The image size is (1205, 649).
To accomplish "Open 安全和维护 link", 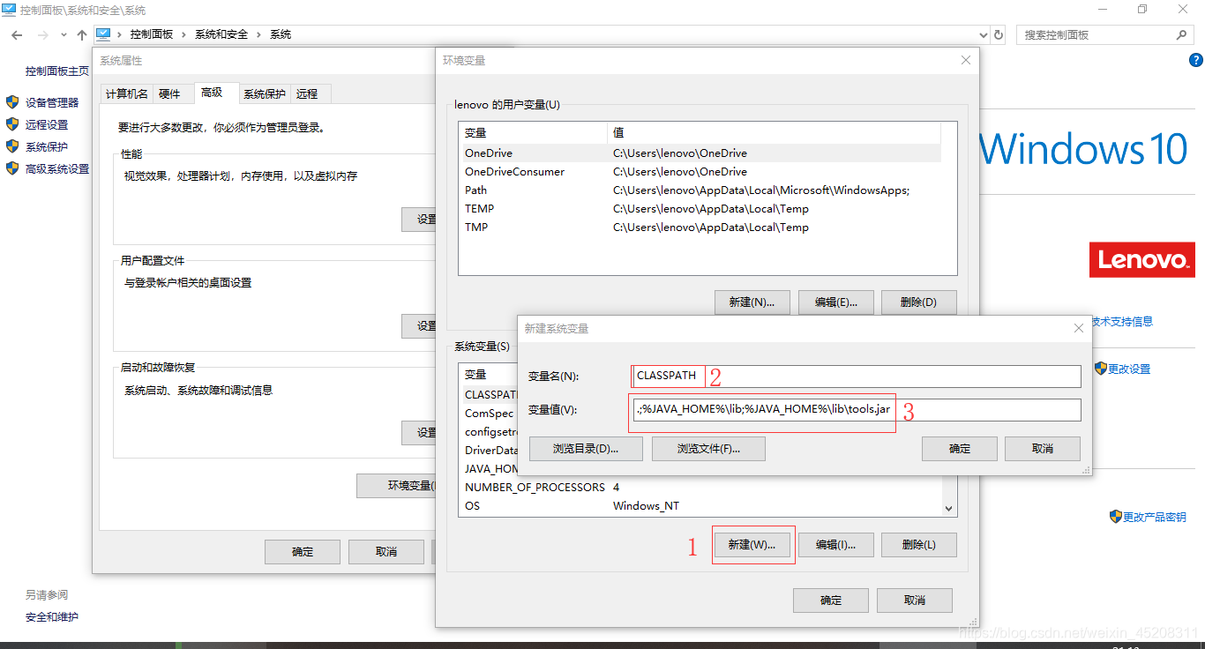I will pyautogui.click(x=52, y=617).
